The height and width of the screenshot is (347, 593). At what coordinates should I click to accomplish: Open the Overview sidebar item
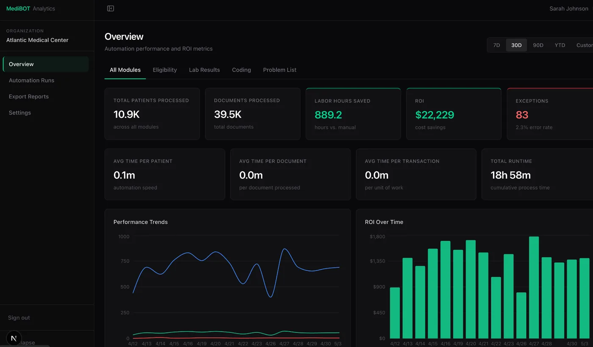coord(46,64)
